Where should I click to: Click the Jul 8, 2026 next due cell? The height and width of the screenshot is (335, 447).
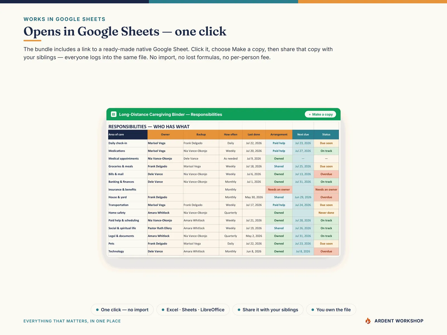(x=303, y=252)
